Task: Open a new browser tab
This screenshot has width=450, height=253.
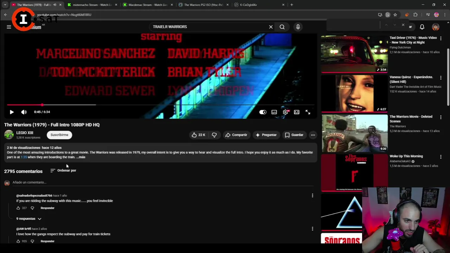Action: [291, 5]
